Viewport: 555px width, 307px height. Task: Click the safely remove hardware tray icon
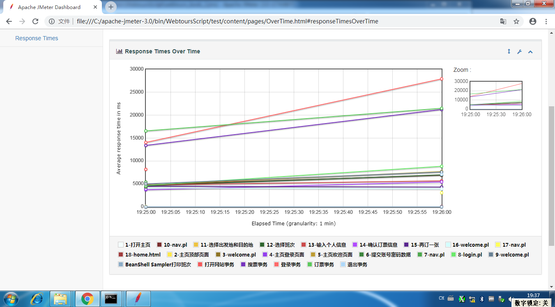click(x=502, y=299)
